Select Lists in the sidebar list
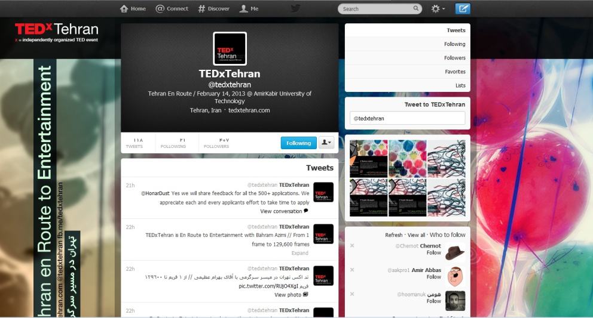 coord(408,85)
